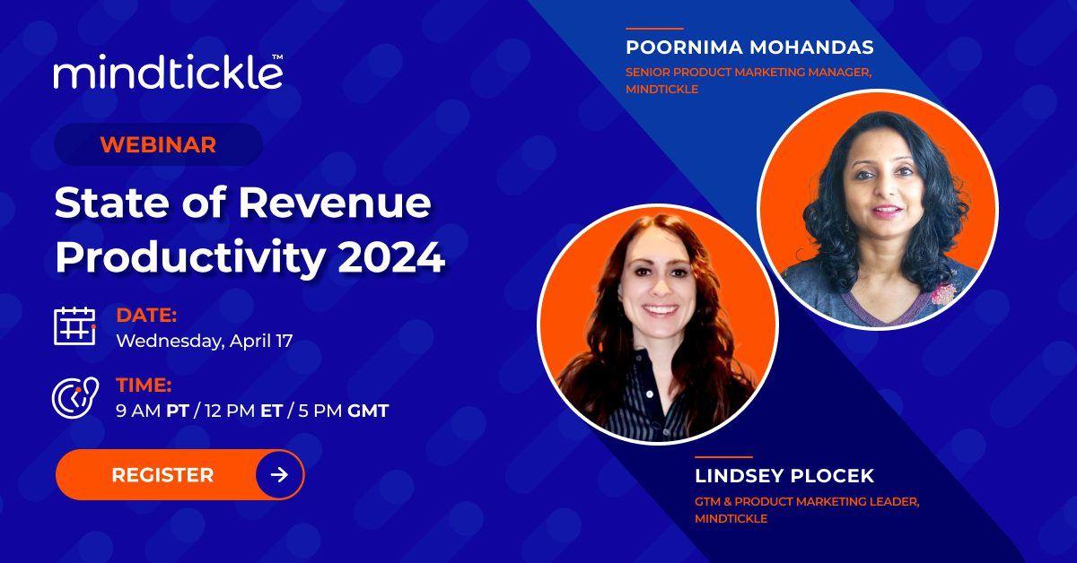Click Lindsey Plocek's circular photo

(658, 324)
